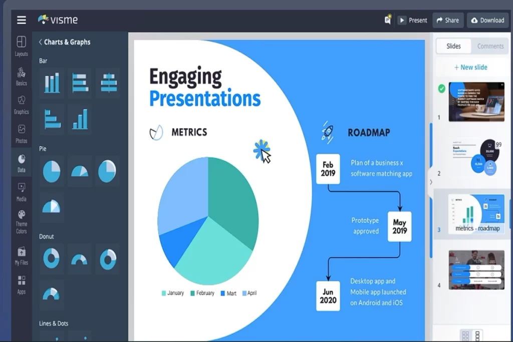
Task: Click the Present button
Action: tap(413, 20)
